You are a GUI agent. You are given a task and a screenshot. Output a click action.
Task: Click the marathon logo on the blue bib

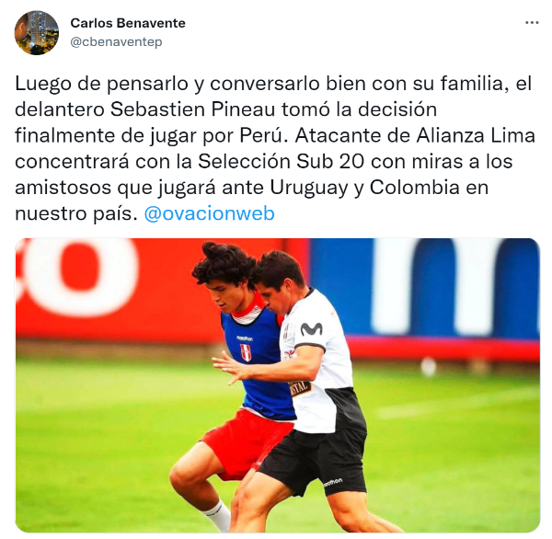[x=245, y=338]
